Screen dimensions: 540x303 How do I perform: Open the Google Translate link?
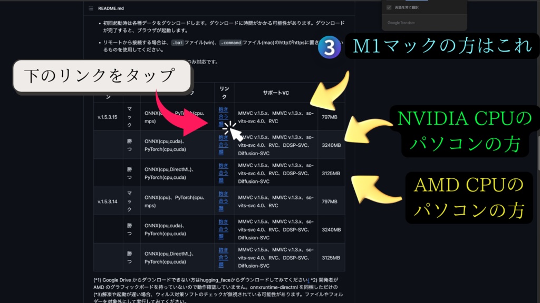[x=401, y=23]
